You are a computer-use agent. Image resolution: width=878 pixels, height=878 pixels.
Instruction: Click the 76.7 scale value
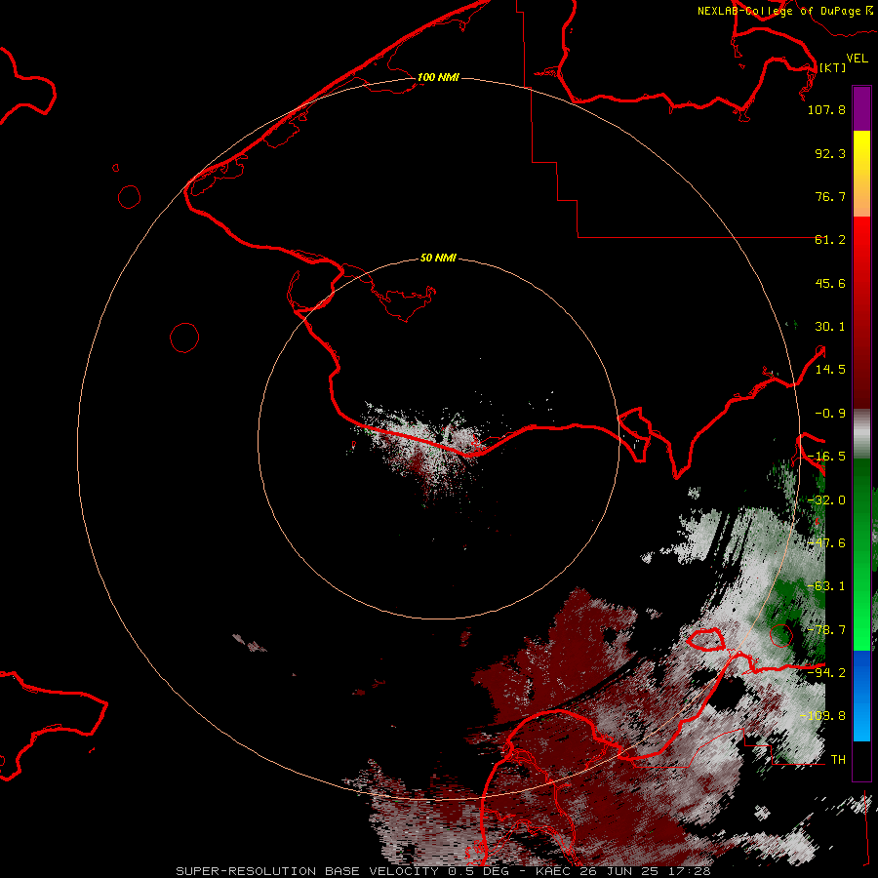pyautogui.click(x=830, y=196)
